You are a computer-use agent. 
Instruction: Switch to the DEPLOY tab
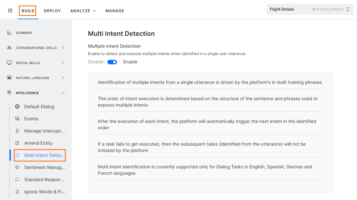pyautogui.click(x=52, y=11)
